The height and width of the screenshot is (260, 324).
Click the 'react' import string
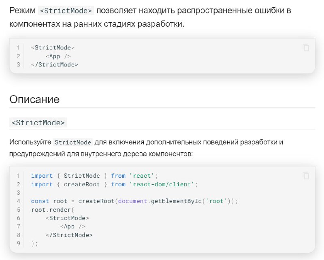click(142, 176)
